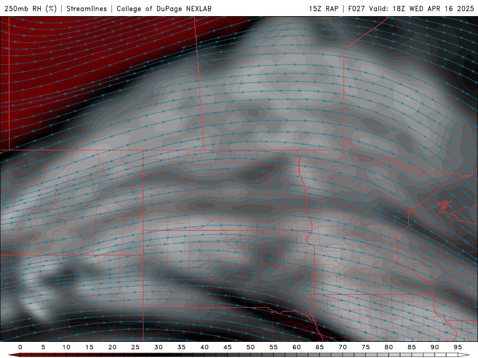The height and width of the screenshot is (358, 478).
Task: Click the "15Z RAP" model run label
Action: [323, 8]
